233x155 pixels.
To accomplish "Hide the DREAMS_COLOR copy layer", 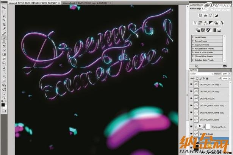I will [x=191, y=91].
